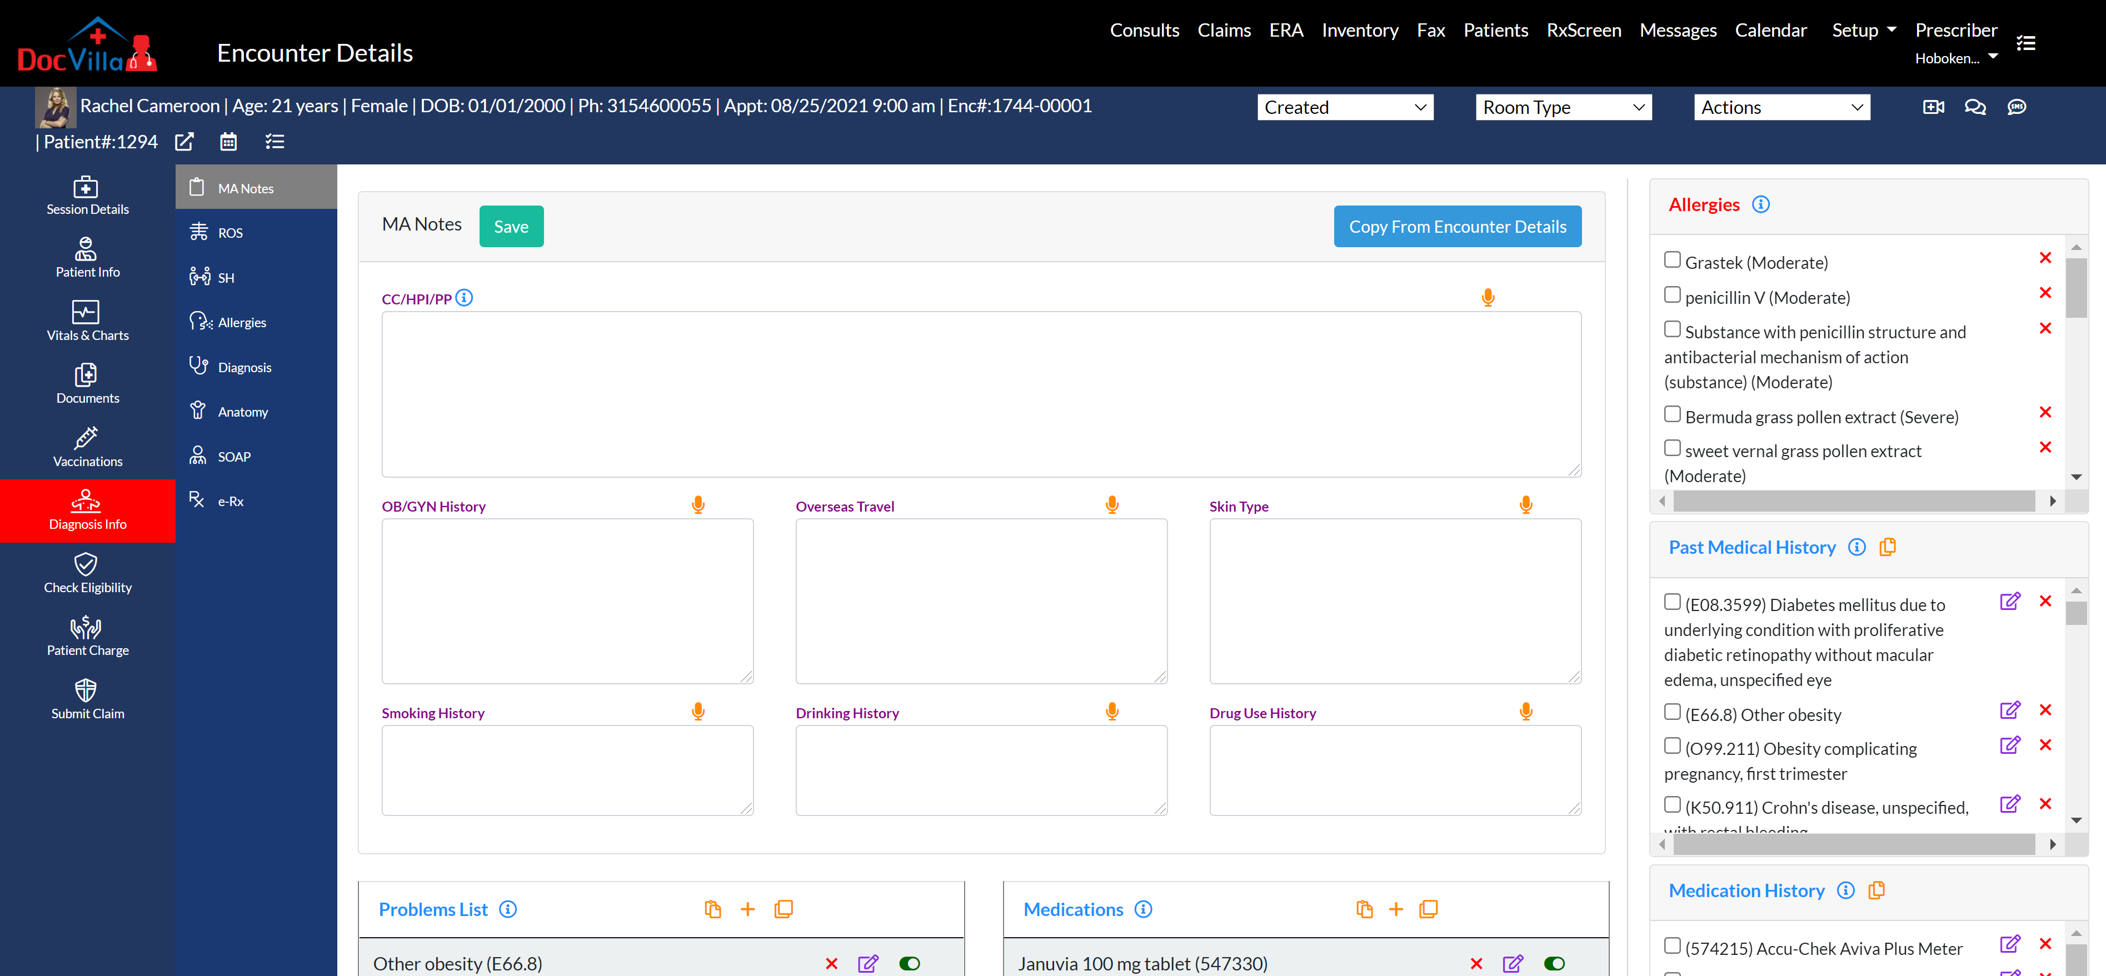
Task: Switch to the SOAP tab
Action: pyautogui.click(x=234, y=457)
